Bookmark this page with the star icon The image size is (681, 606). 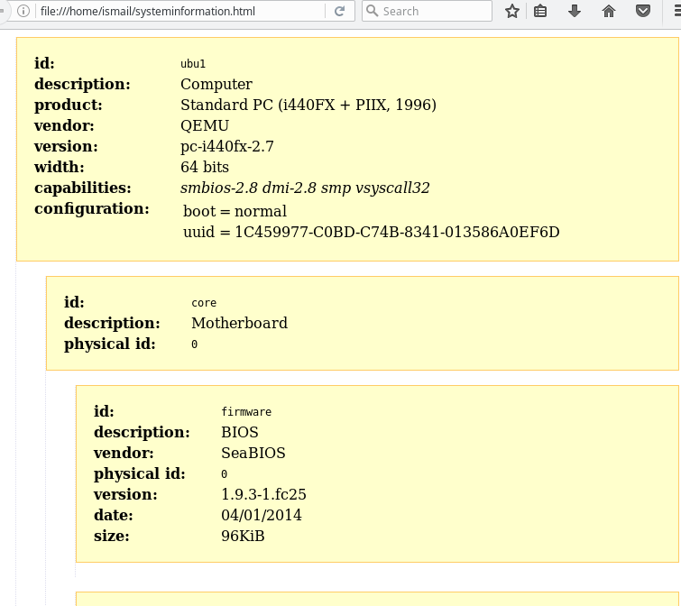[512, 11]
